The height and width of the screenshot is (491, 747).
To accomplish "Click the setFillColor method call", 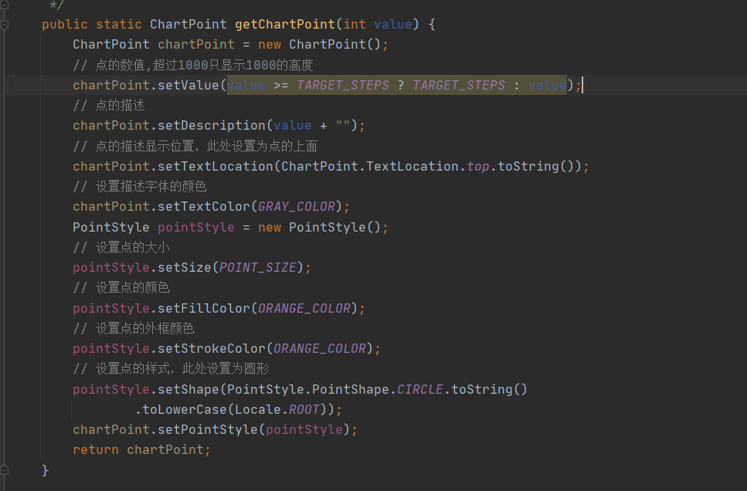I will 204,309.
